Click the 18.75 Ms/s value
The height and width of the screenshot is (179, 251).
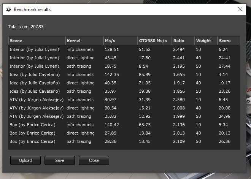point(110,66)
